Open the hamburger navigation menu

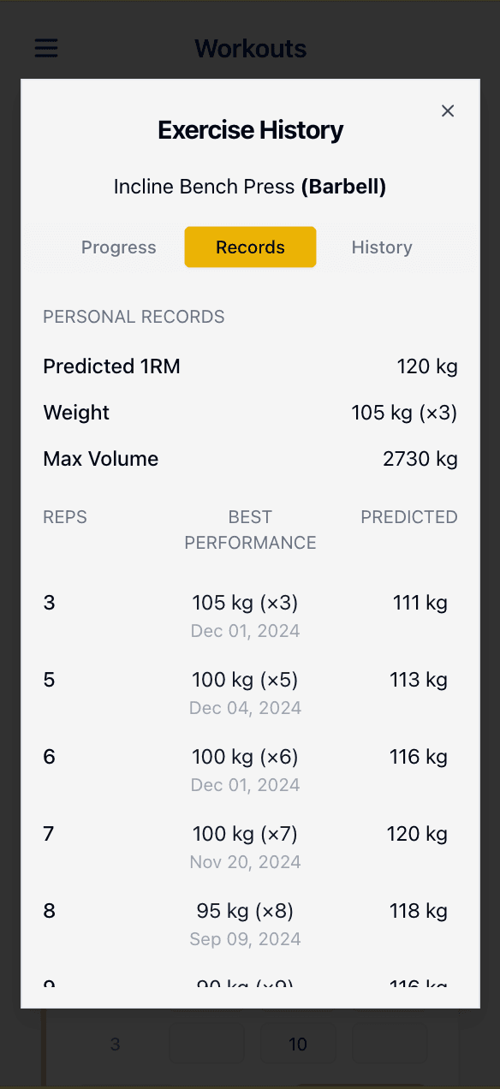(46, 48)
